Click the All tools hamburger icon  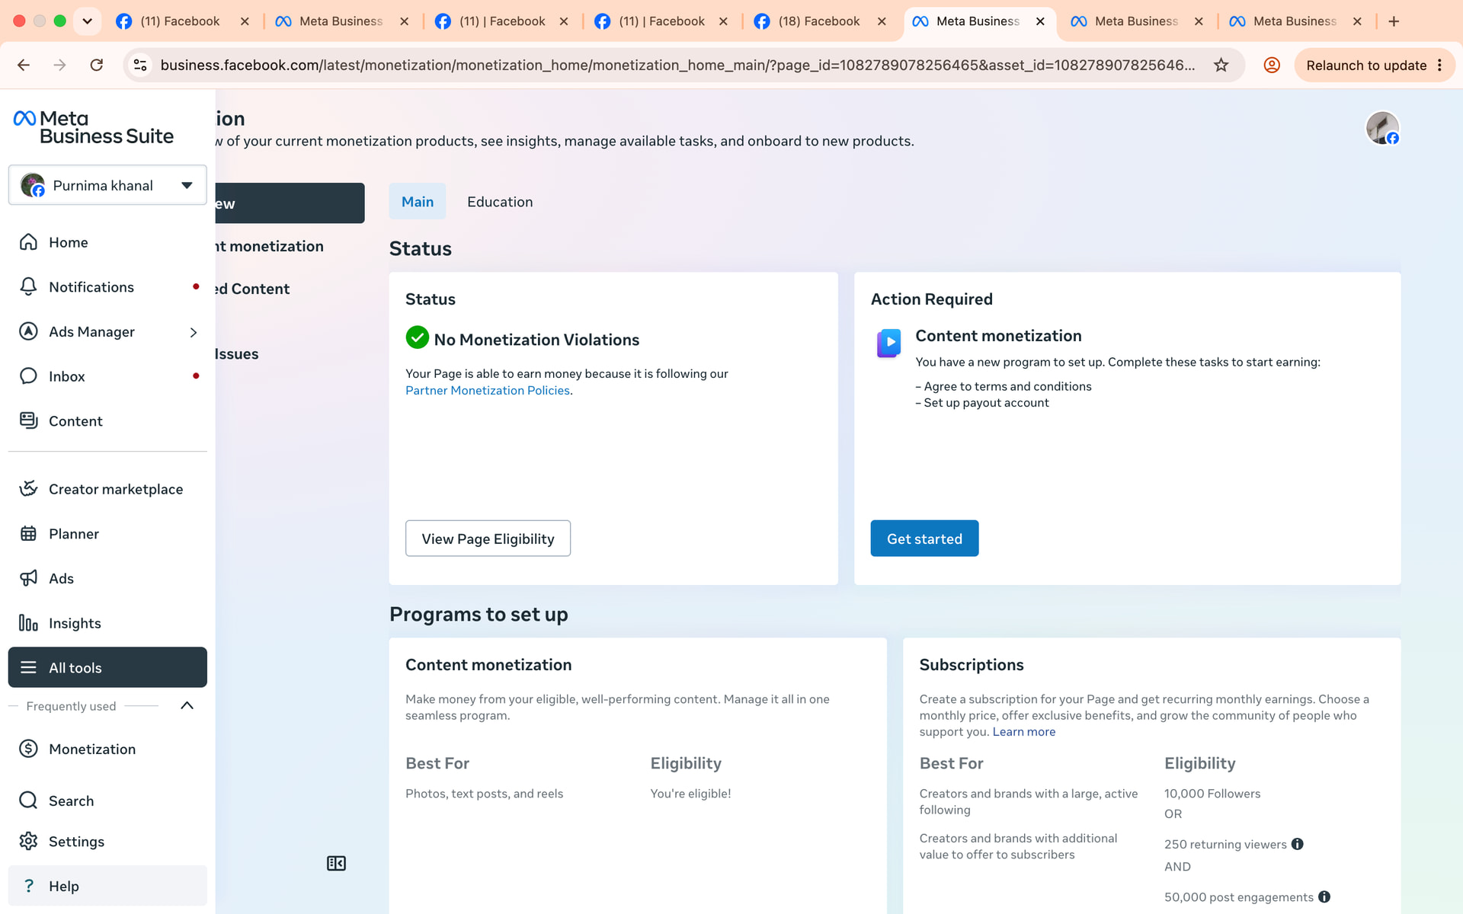28,667
